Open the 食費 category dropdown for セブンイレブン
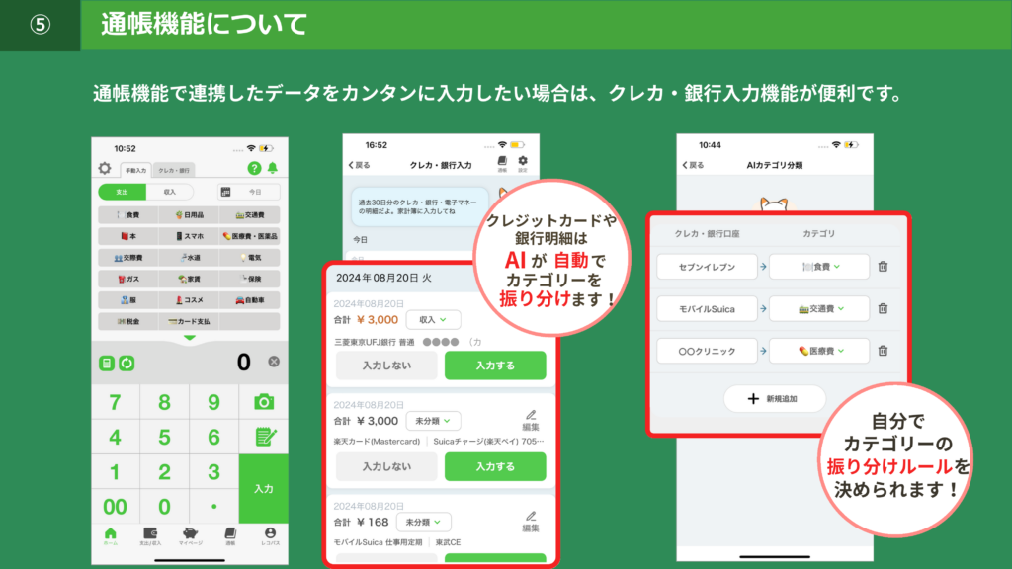Image resolution: width=1012 pixels, height=569 pixels. (821, 266)
